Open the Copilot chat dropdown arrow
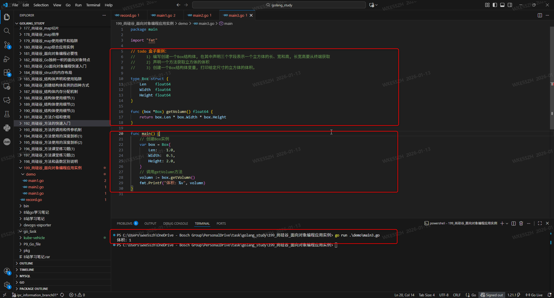Image resolution: width=554 pixels, height=298 pixels. click(376, 5)
